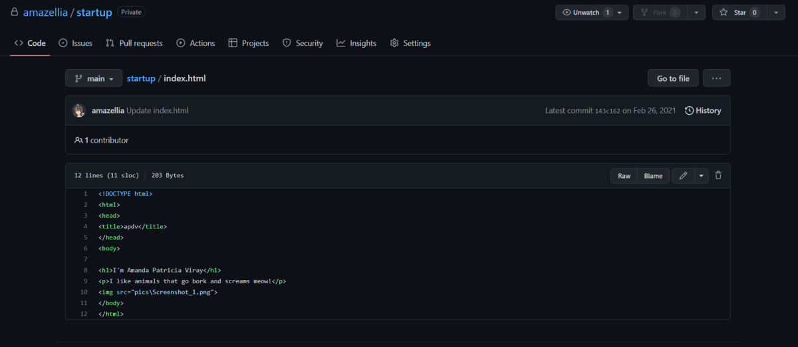This screenshot has width=798, height=347.
Task: Click the startup breadcrumb link
Action: point(141,78)
